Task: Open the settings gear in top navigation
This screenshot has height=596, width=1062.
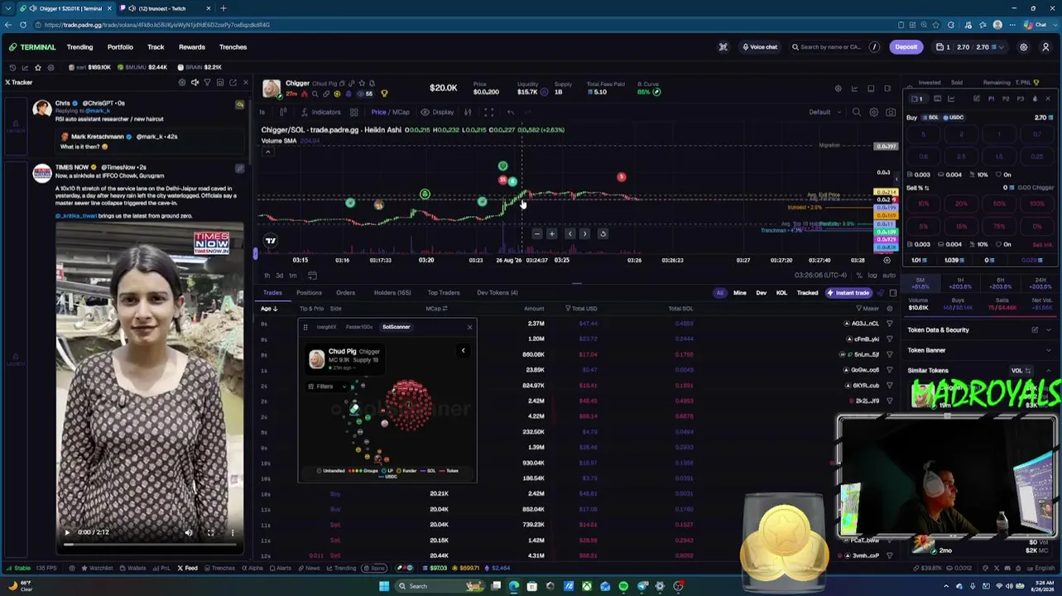Action: click(1023, 47)
